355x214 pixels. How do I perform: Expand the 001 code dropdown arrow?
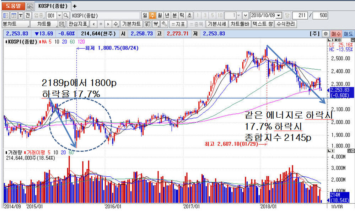click(x=59, y=15)
